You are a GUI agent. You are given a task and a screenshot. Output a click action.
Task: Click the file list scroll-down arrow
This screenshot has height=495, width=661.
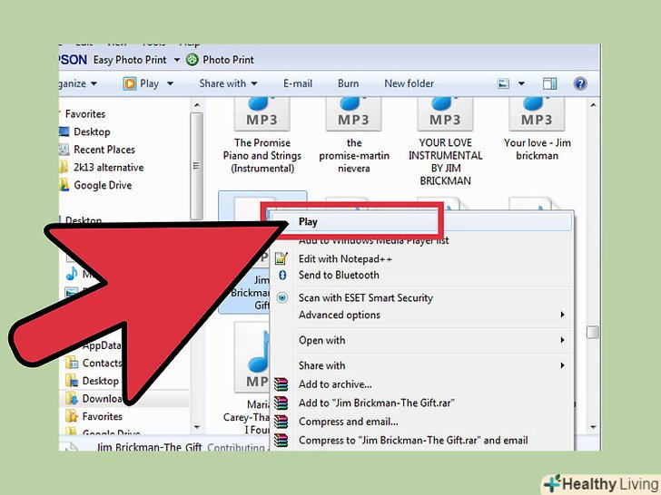click(x=593, y=427)
